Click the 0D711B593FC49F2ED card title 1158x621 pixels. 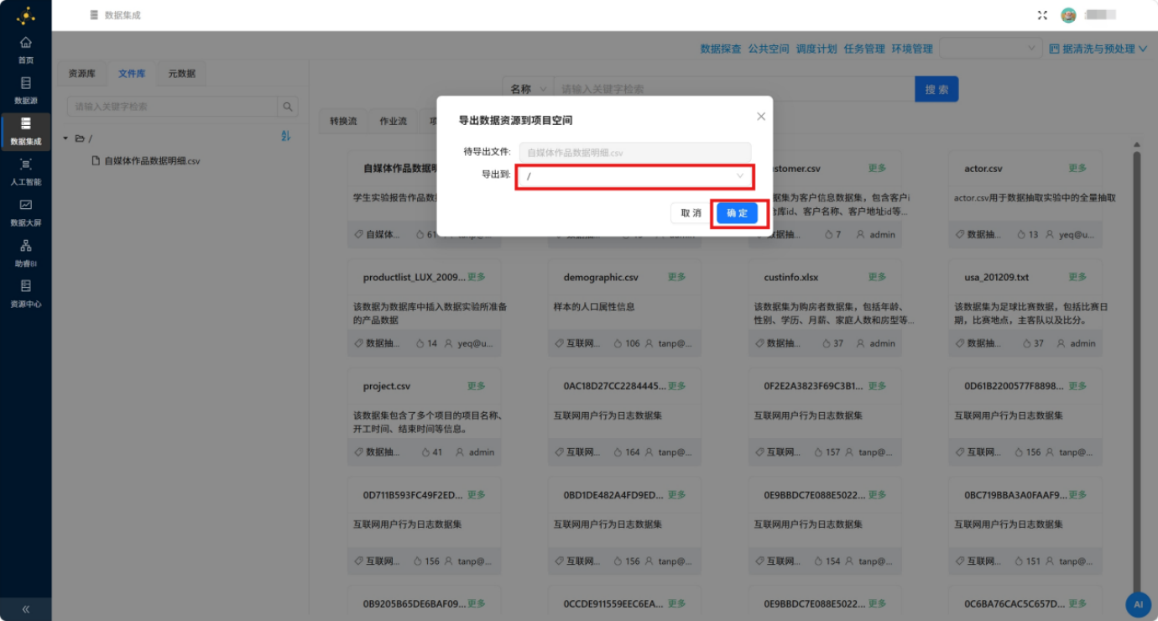coord(413,495)
